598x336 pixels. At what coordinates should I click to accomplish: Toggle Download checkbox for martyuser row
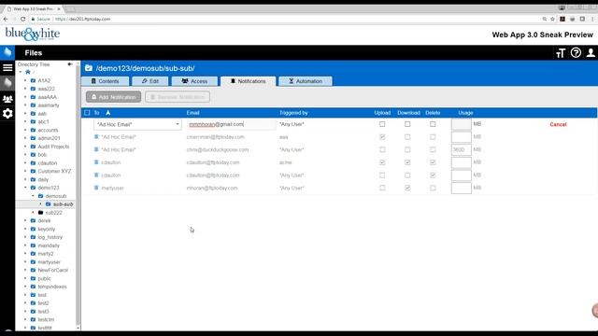[407, 188]
